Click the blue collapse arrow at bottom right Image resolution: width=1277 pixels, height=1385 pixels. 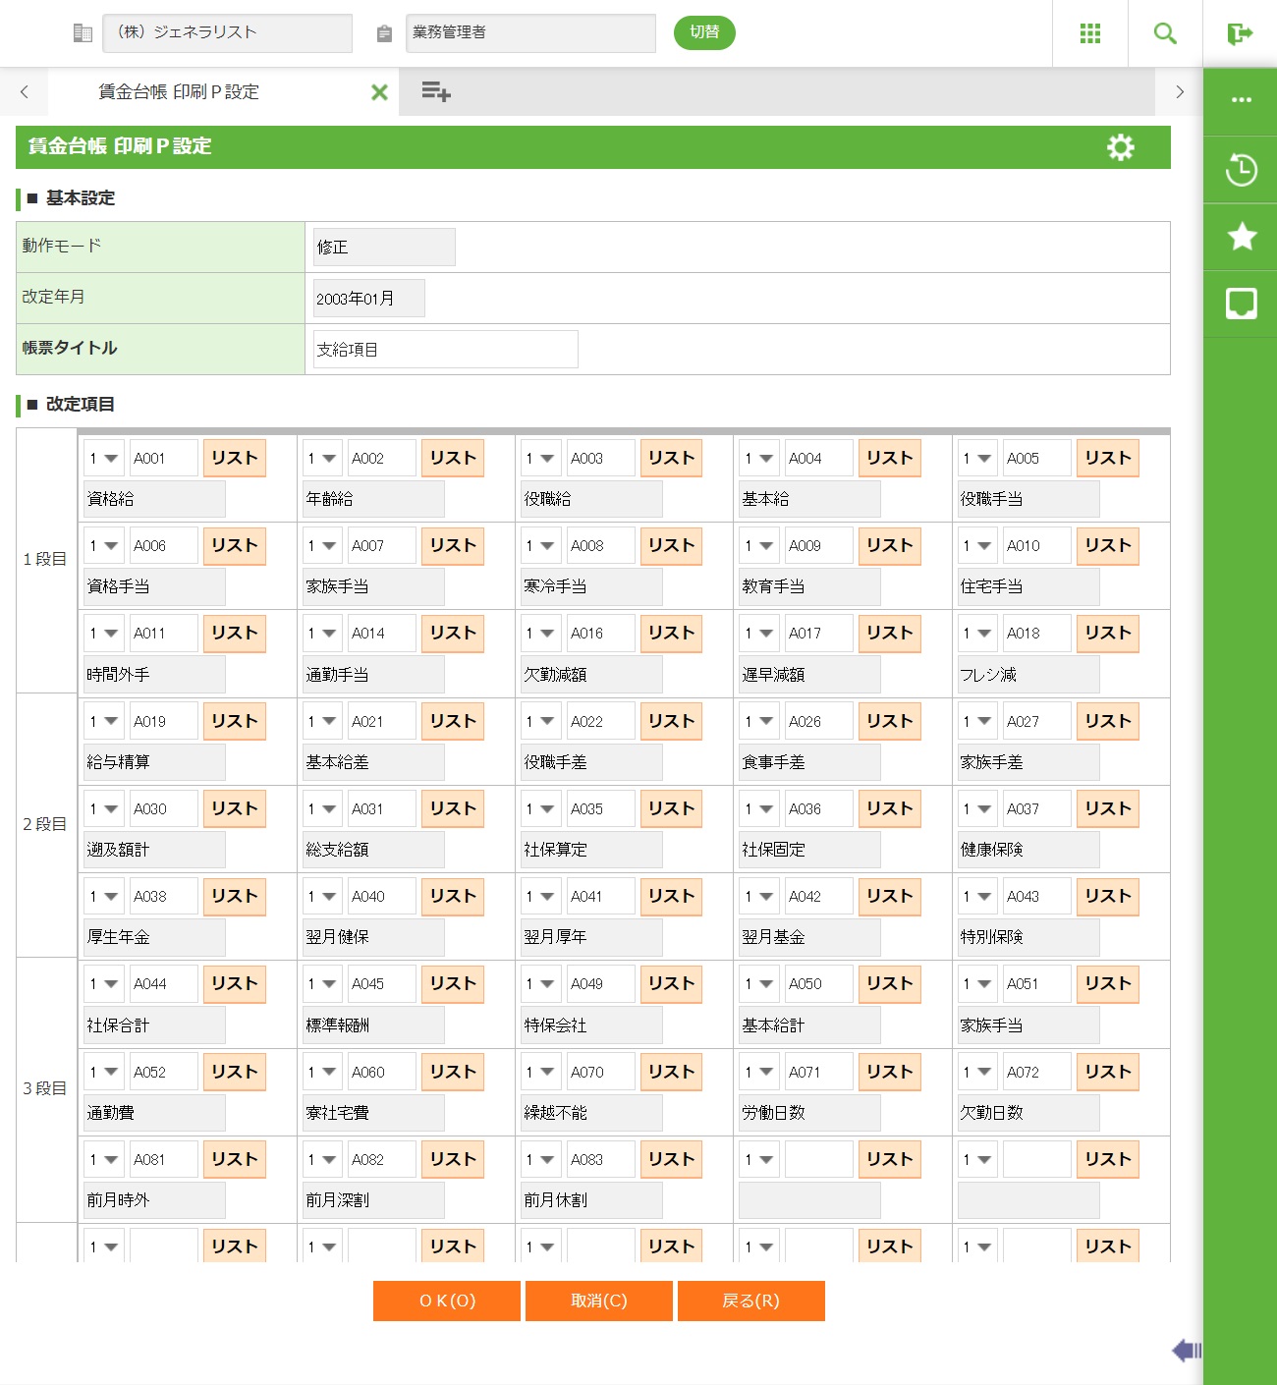(1186, 1351)
